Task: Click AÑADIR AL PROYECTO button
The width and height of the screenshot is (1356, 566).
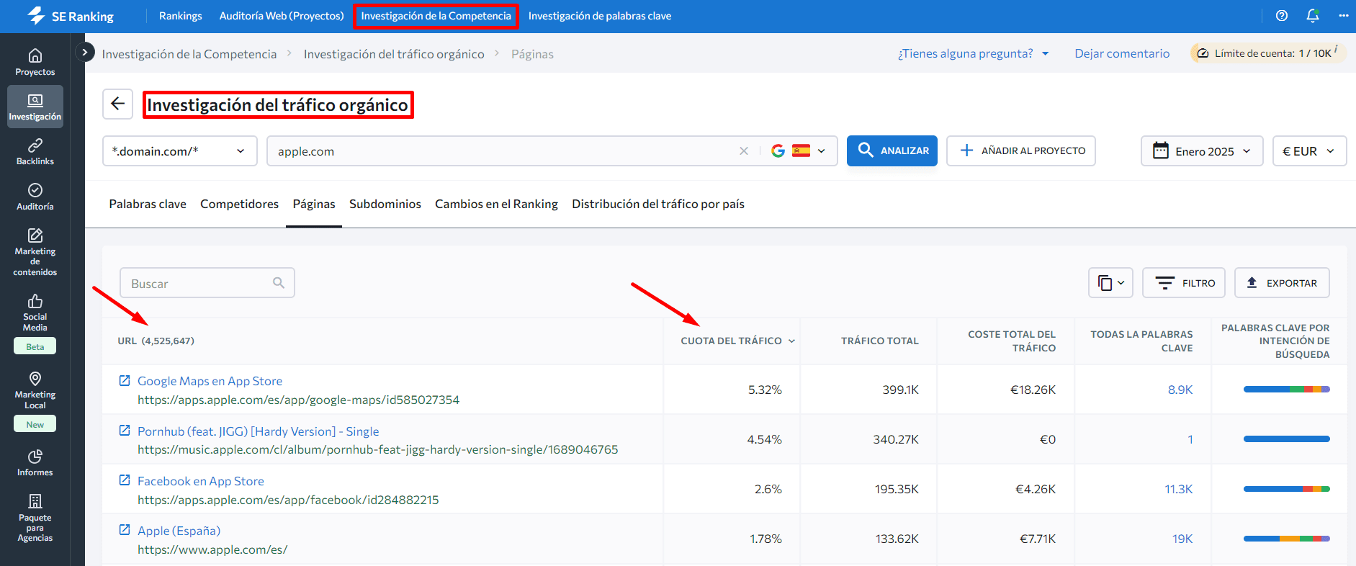Action: point(1021,151)
